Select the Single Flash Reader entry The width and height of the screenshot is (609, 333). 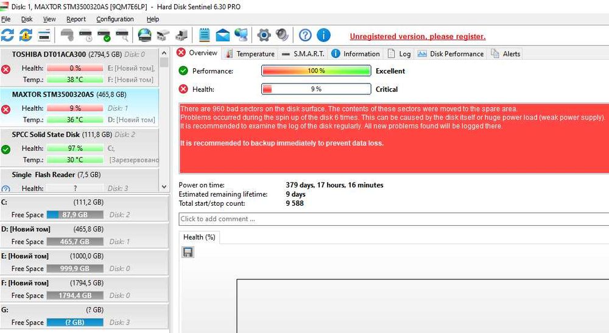[x=80, y=180]
